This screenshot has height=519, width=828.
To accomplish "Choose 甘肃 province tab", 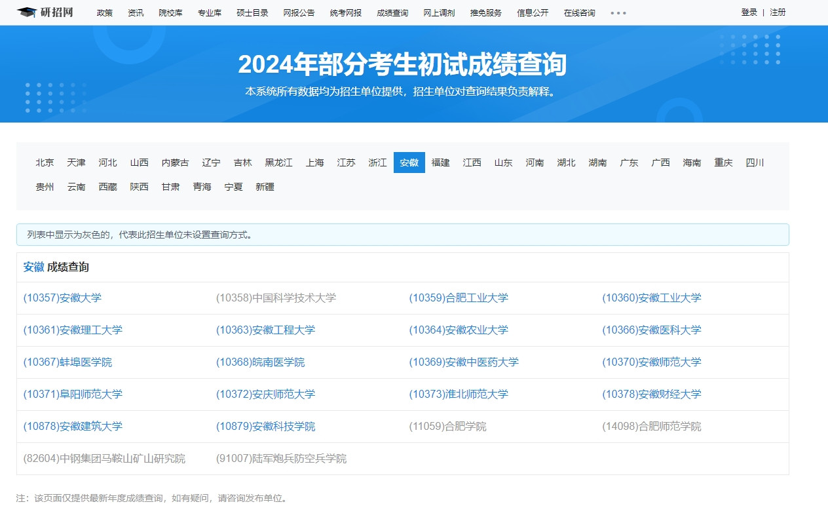I will (171, 187).
